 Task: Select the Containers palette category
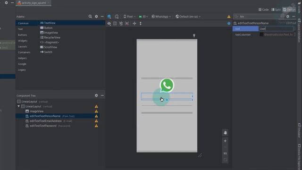click(24, 52)
